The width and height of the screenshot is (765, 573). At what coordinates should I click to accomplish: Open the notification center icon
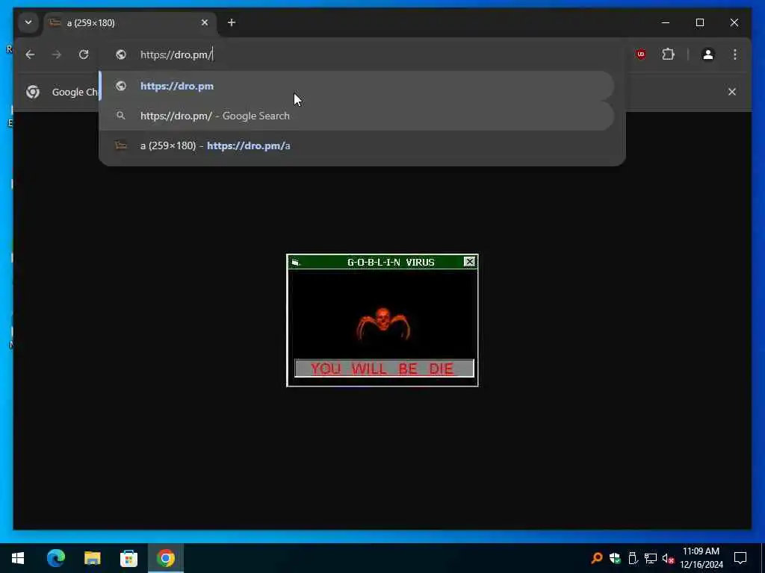tap(740, 558)
